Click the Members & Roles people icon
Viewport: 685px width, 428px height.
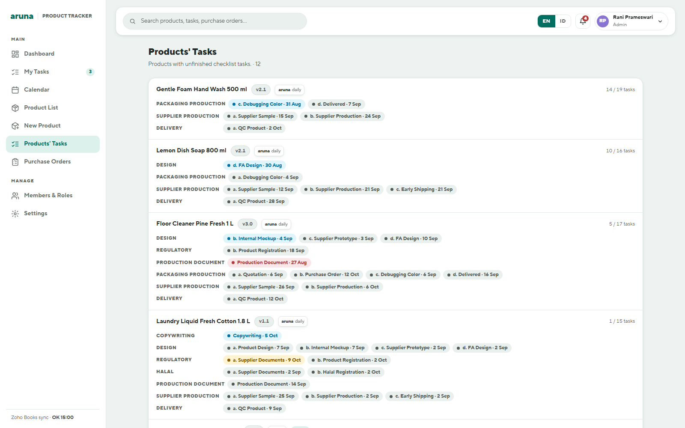pyautogui.click(x=15, y=196)
